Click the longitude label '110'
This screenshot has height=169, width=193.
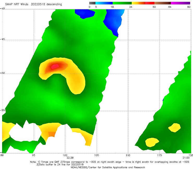(128, 155)
